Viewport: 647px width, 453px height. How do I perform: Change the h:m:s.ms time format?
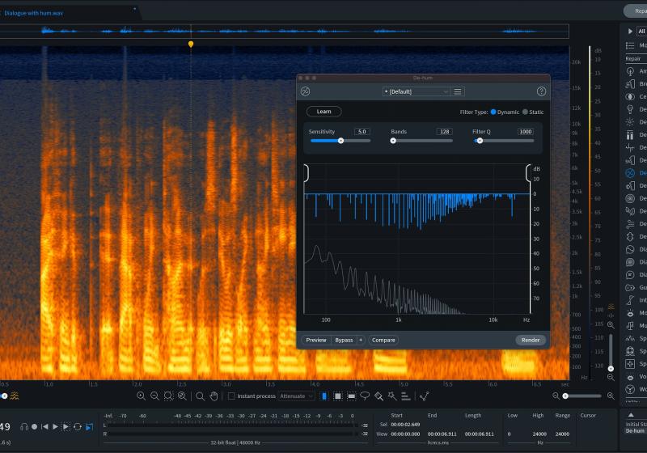coord(438,442)
